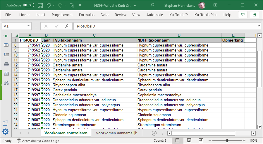The width and height of the screenshot is (263, 144).
Task: Click the Search magnifier icon
Action: (152, 5)
